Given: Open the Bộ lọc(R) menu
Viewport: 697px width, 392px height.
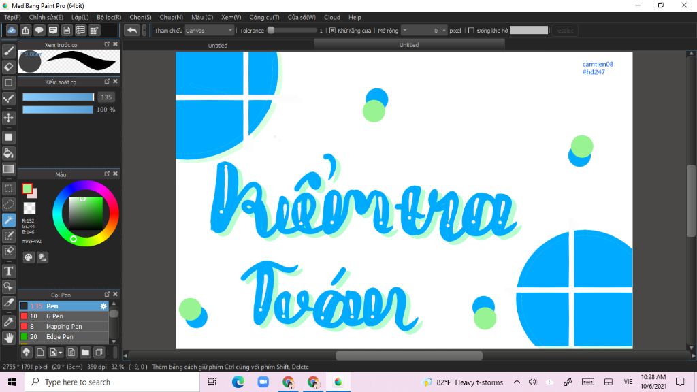Looking at the screenshot, I should coord(109,17).
